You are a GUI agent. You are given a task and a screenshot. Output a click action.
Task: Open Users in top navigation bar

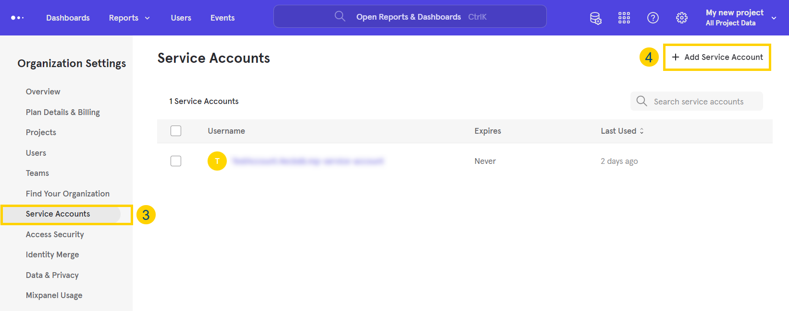pyautogui.click(x=181, y=18)
